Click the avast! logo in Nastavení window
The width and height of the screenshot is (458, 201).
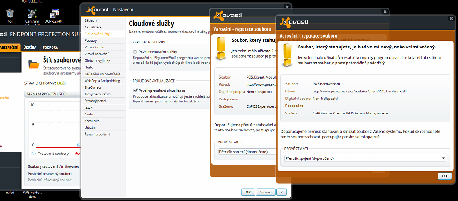click(x=97, y=9)
